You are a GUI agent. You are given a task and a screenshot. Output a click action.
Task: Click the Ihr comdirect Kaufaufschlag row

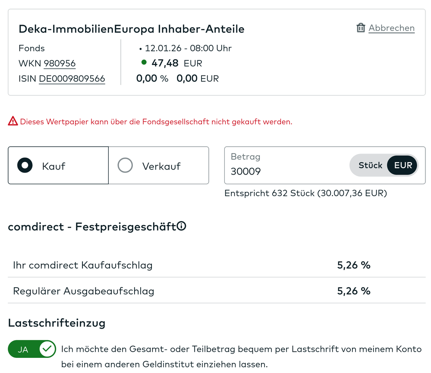pos(83,265)
